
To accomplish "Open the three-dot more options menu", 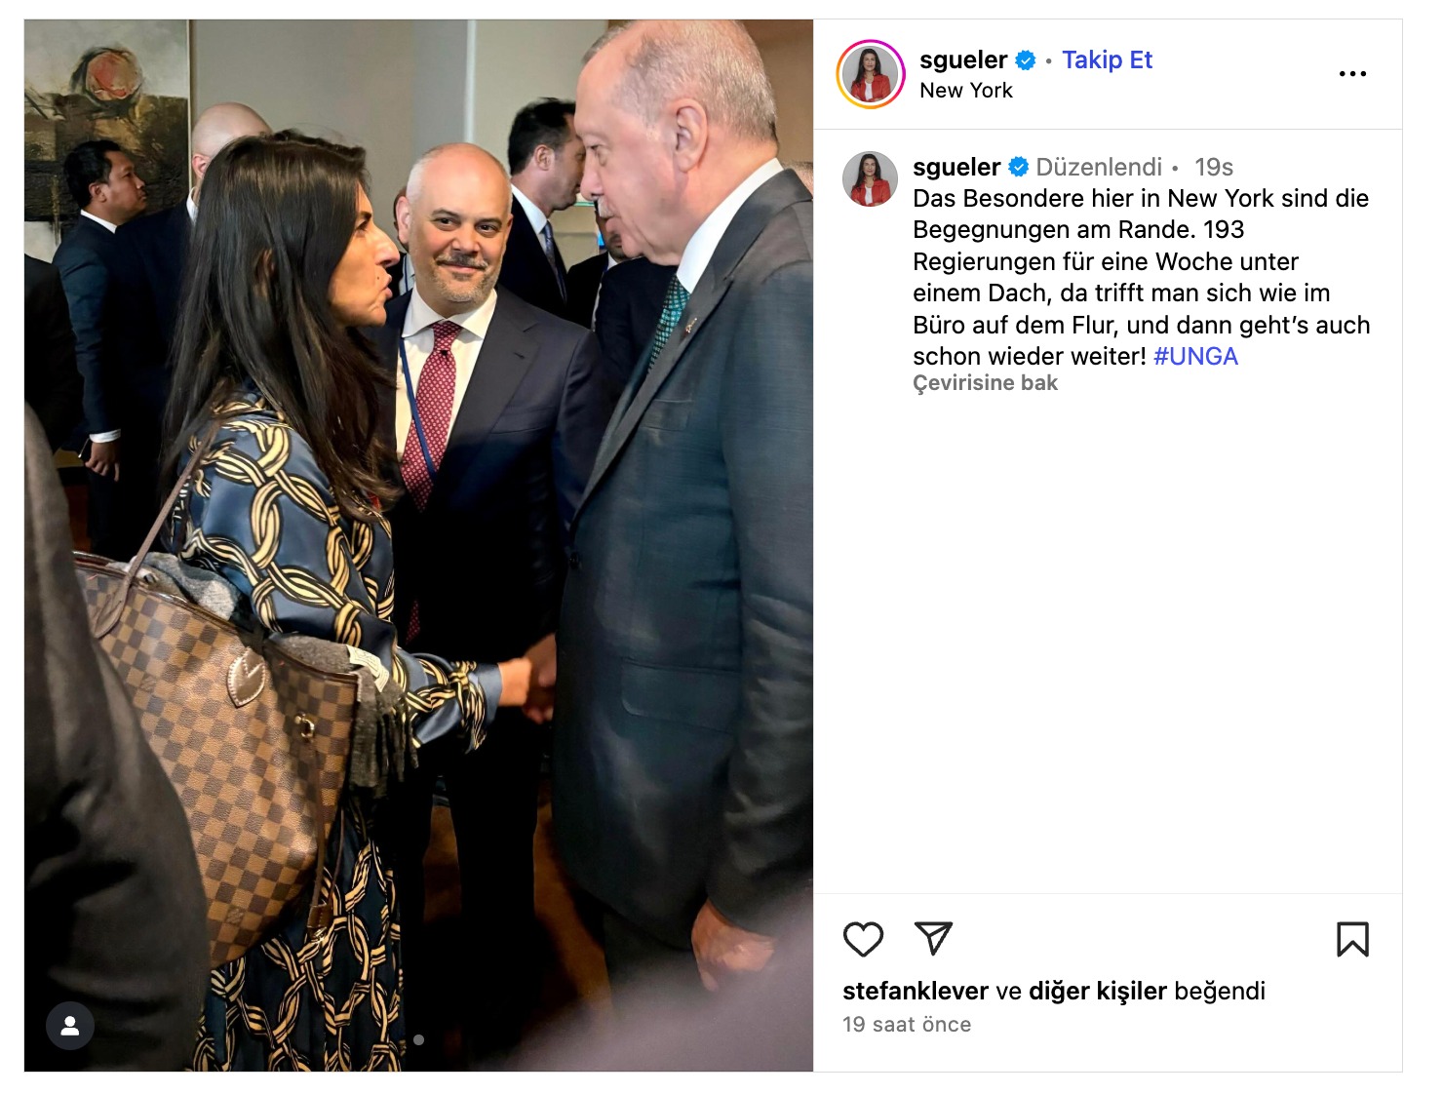I will [1352, 74].
